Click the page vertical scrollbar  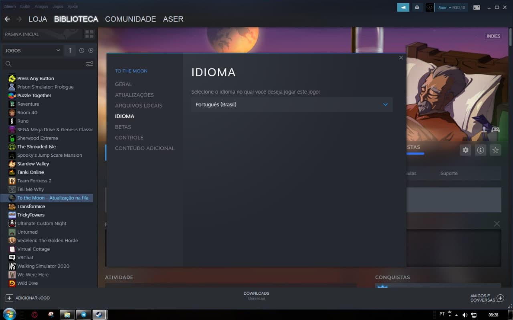tap(511, 37)
